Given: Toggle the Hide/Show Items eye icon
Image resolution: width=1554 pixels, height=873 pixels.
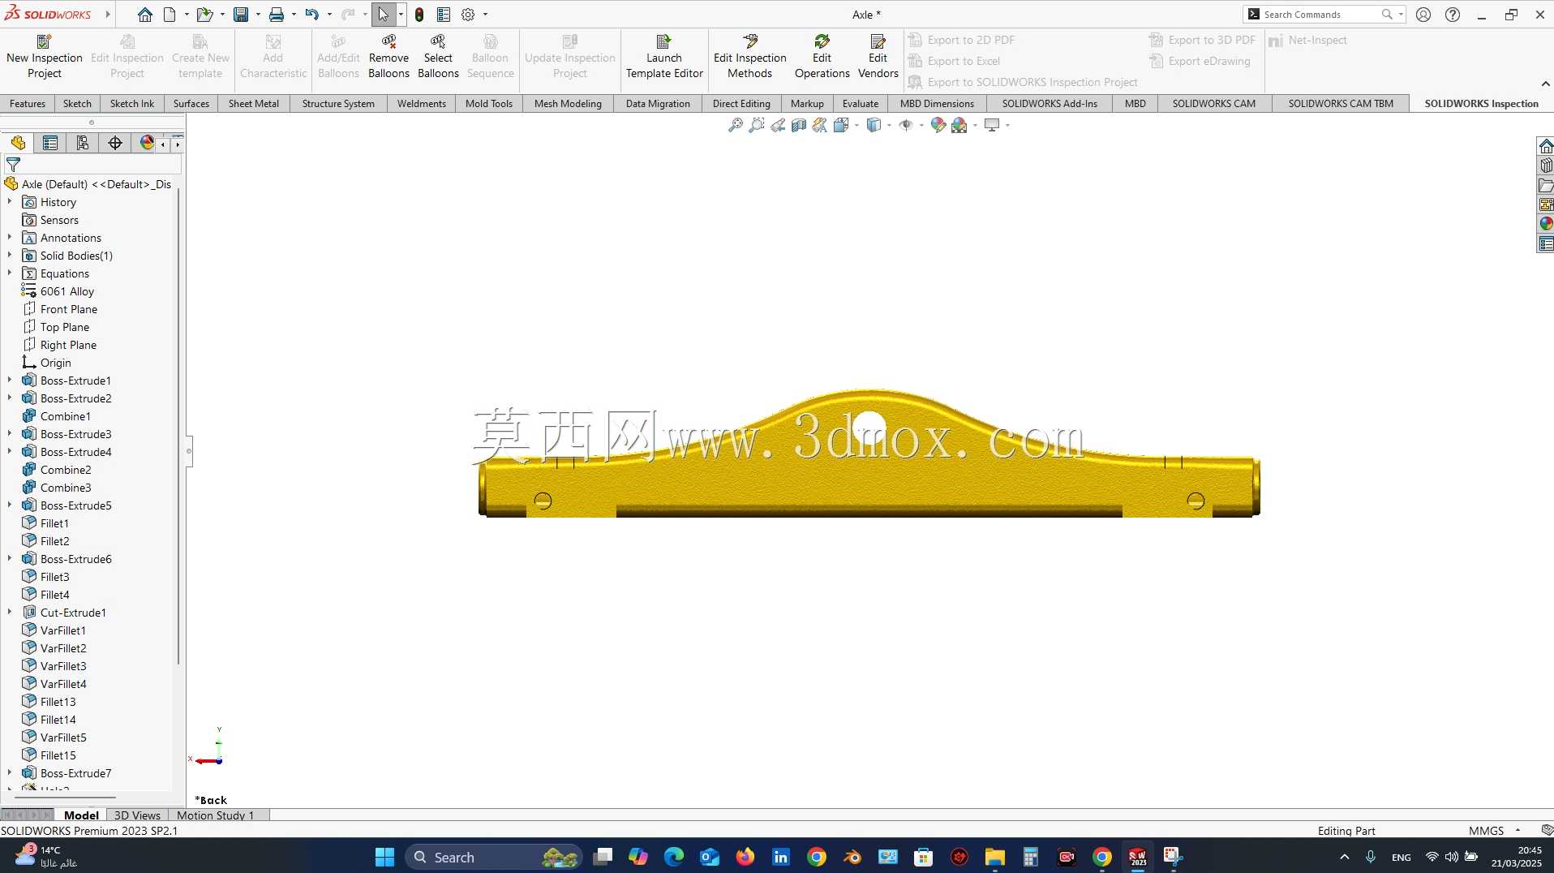Looking at the screenshot, I should pos(906,125).
